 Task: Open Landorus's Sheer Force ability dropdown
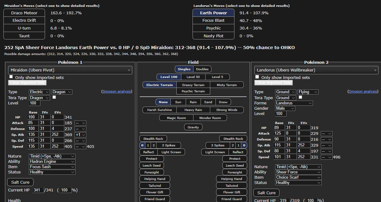tap(298, 172)
